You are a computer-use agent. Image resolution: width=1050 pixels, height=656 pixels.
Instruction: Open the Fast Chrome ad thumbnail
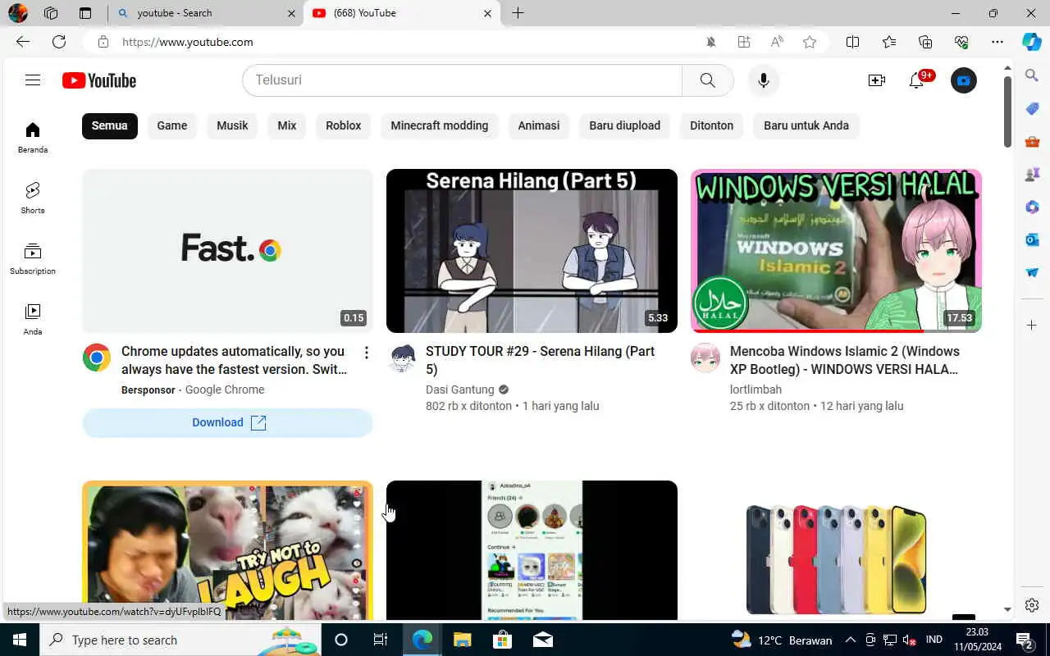(228, 251)
